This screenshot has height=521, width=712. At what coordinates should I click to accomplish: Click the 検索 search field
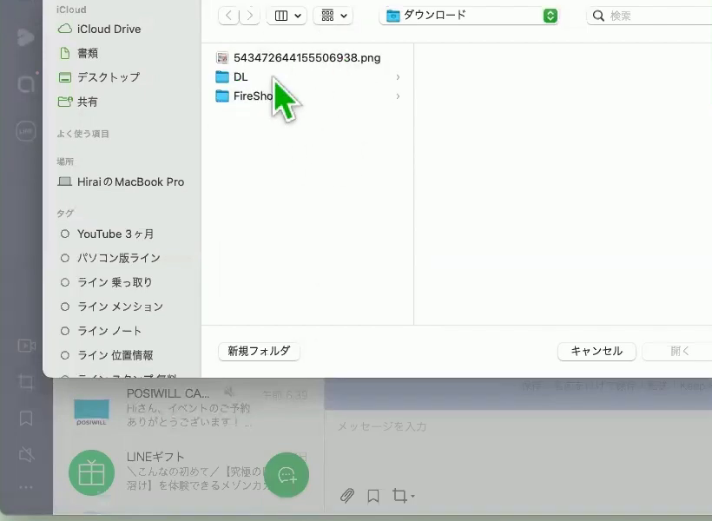click(651, 16)
